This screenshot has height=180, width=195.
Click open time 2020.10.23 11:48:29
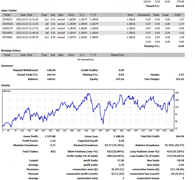[x=27, y=33]
